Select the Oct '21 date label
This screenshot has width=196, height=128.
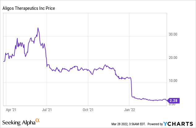[x=89, y=109]
